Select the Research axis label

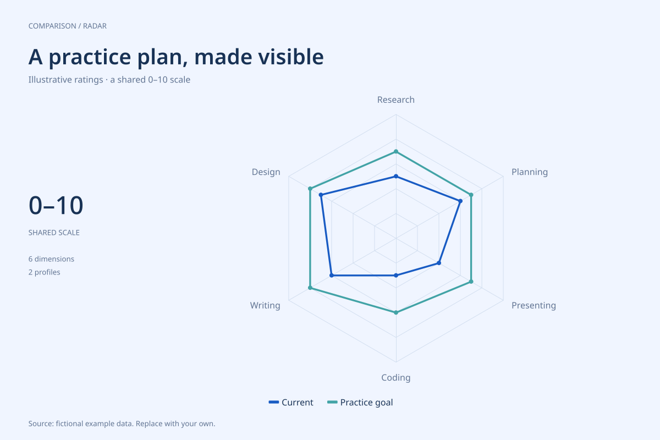click(x=396, y=100)
